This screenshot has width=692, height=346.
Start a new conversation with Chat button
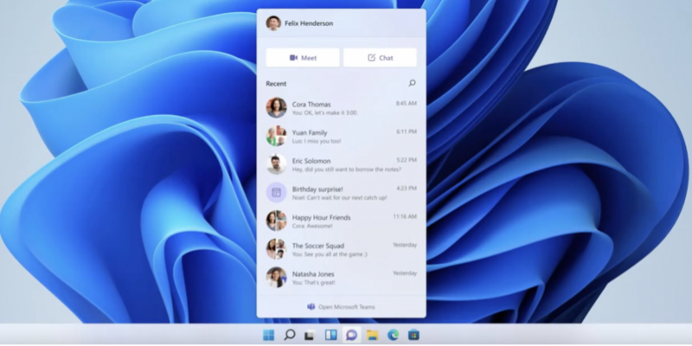pyautogui.click(x=380, y=58)
